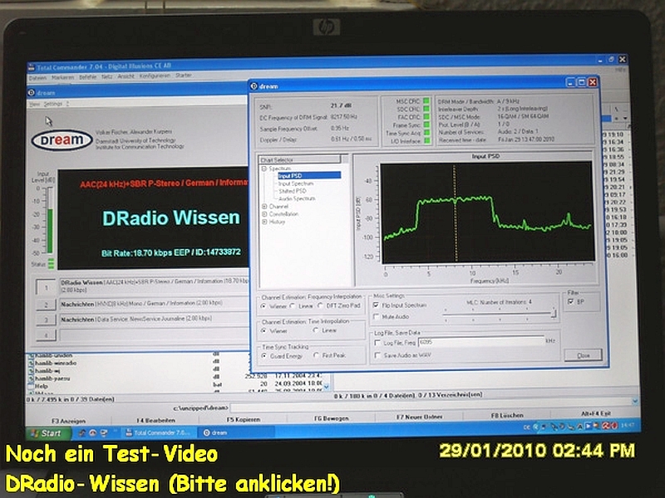Open command history dropdown arrow in Total Commander
665x498 pixels.
pyautogui.click(x=635, y=401)
